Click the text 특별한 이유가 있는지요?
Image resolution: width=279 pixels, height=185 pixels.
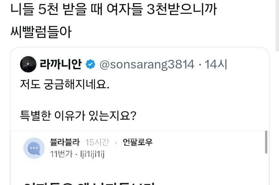78,117
